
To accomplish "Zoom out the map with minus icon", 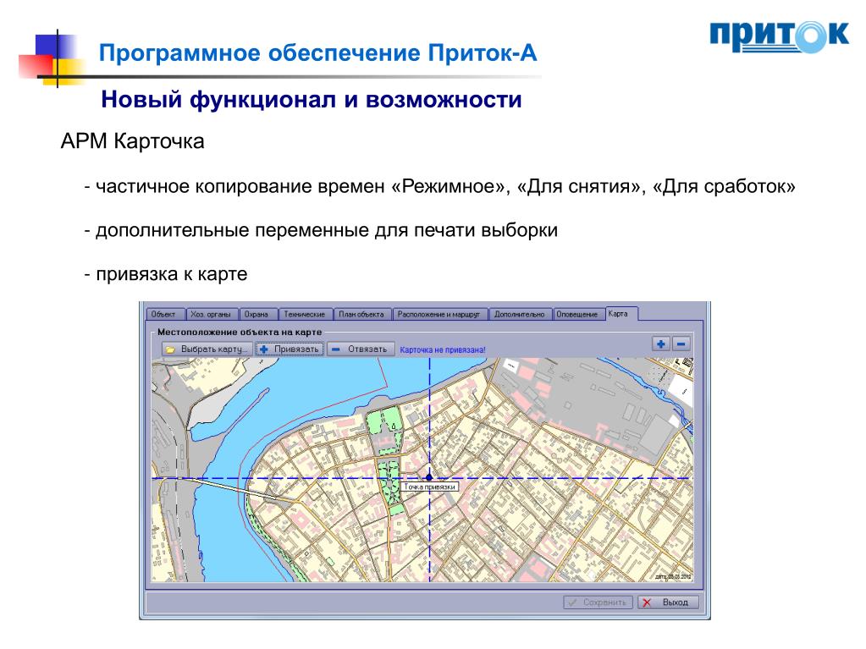I will tap(681, 344).
